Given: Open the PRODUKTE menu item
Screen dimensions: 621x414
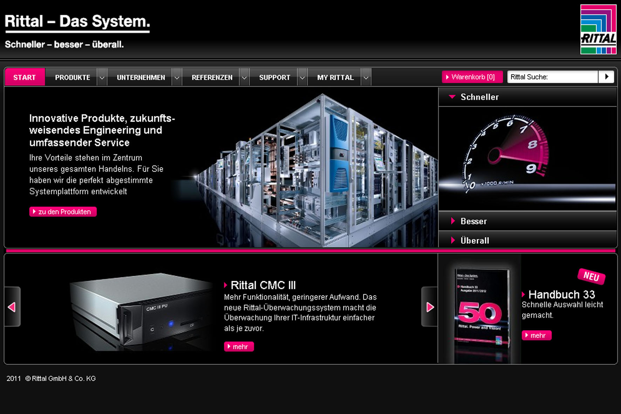Looking at the screenshot, I should [x=73, y=77].
